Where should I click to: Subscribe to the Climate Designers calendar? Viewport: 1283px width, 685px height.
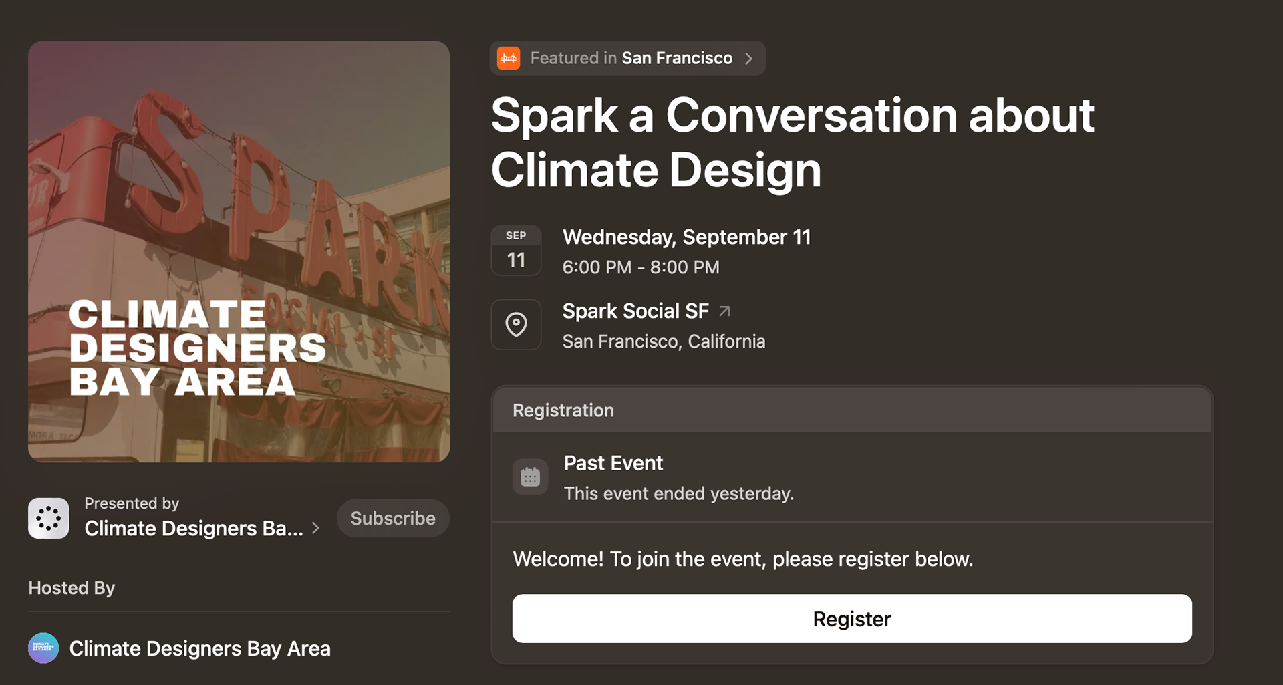pyautogui.click(x=393, y=518)
